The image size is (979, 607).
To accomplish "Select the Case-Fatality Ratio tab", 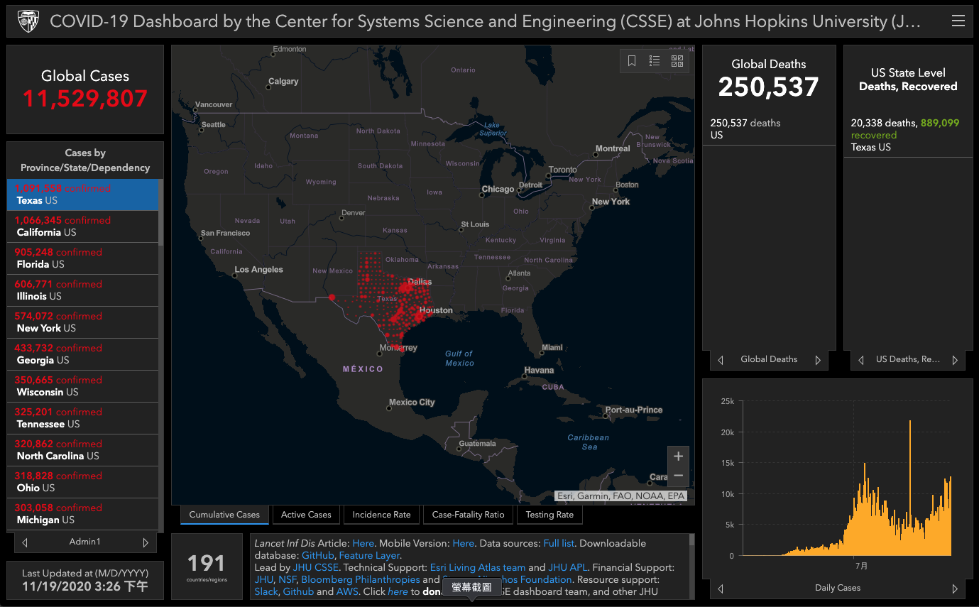I will point(468,515).
